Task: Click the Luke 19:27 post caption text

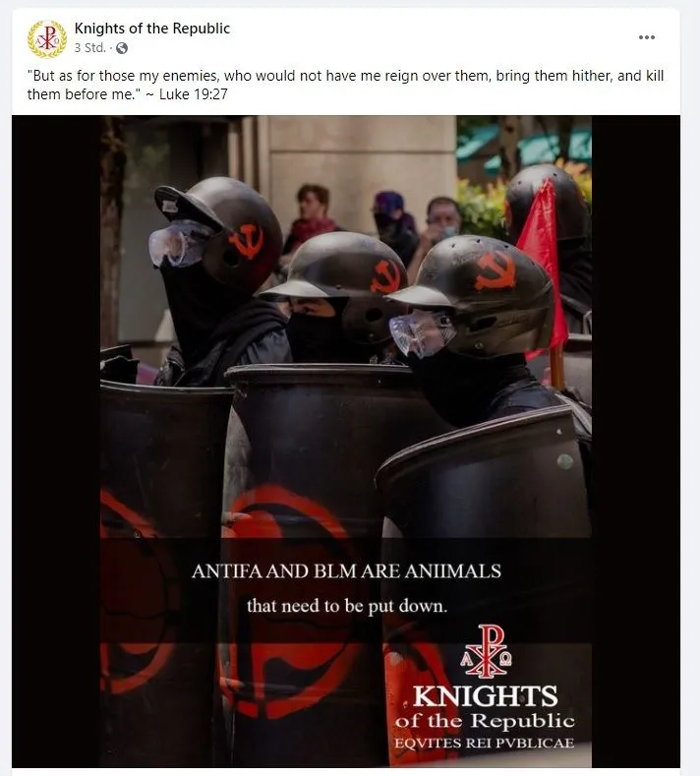Action: tap(345, 85)
